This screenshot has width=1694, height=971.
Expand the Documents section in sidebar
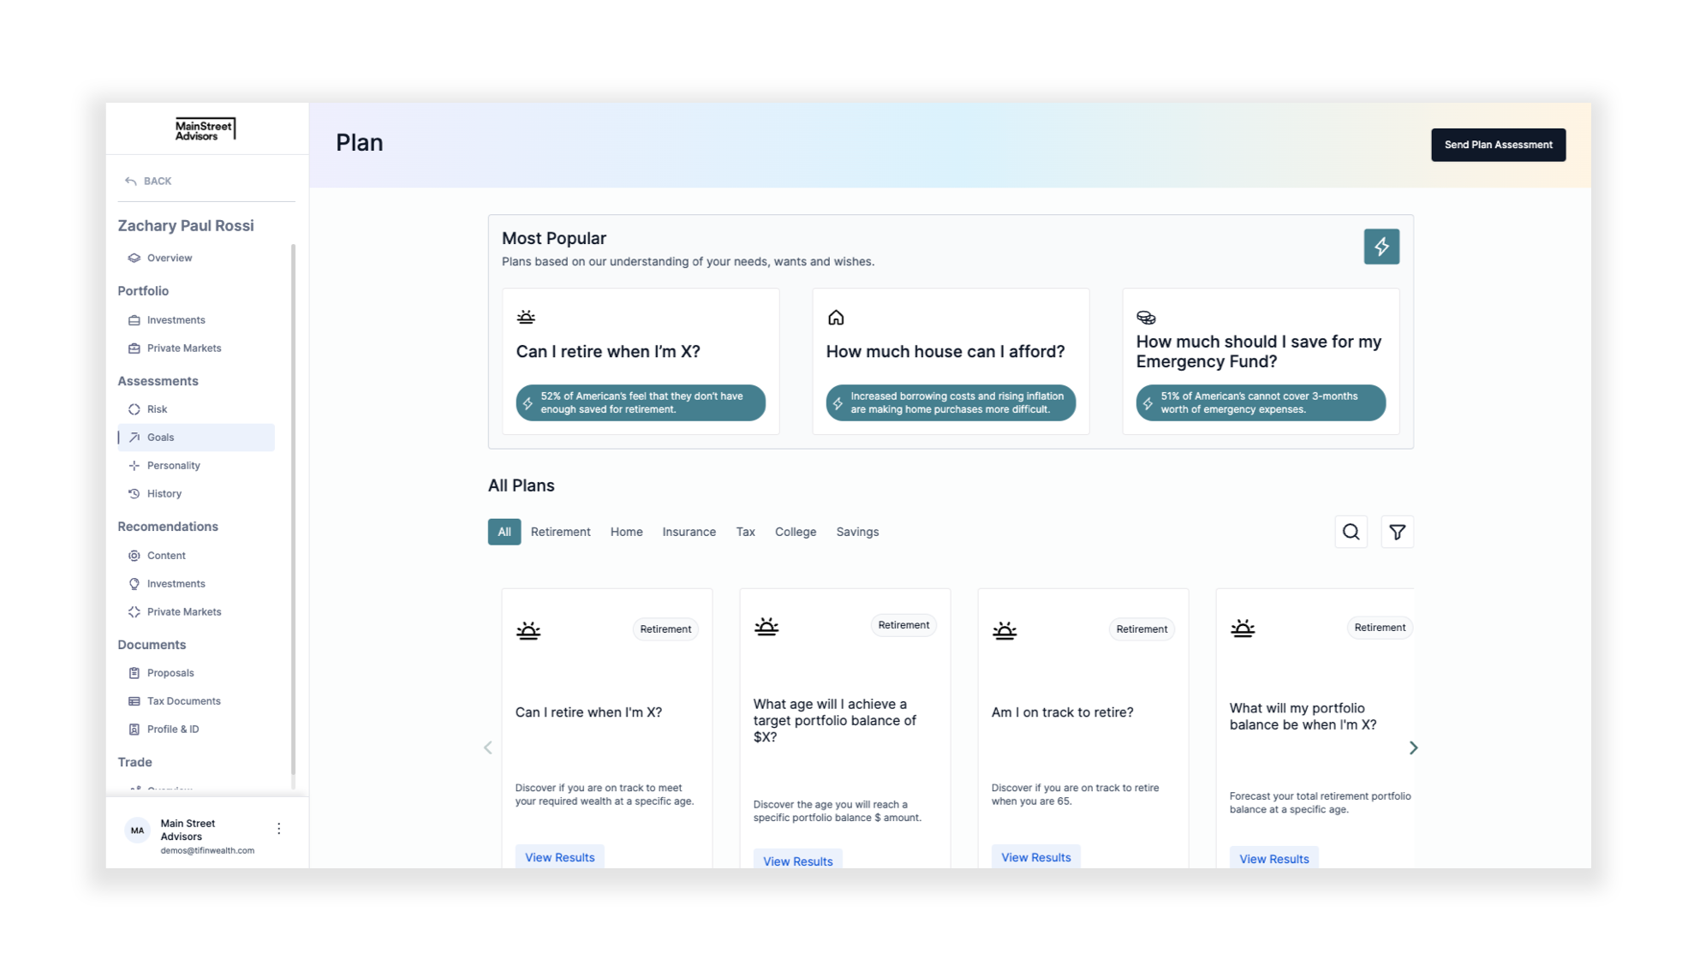pos(152,643)
